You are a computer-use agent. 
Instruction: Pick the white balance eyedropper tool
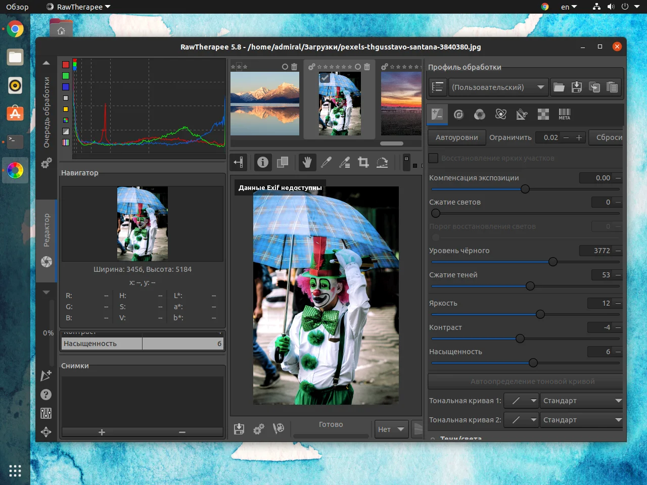click(x=326, y=162)
